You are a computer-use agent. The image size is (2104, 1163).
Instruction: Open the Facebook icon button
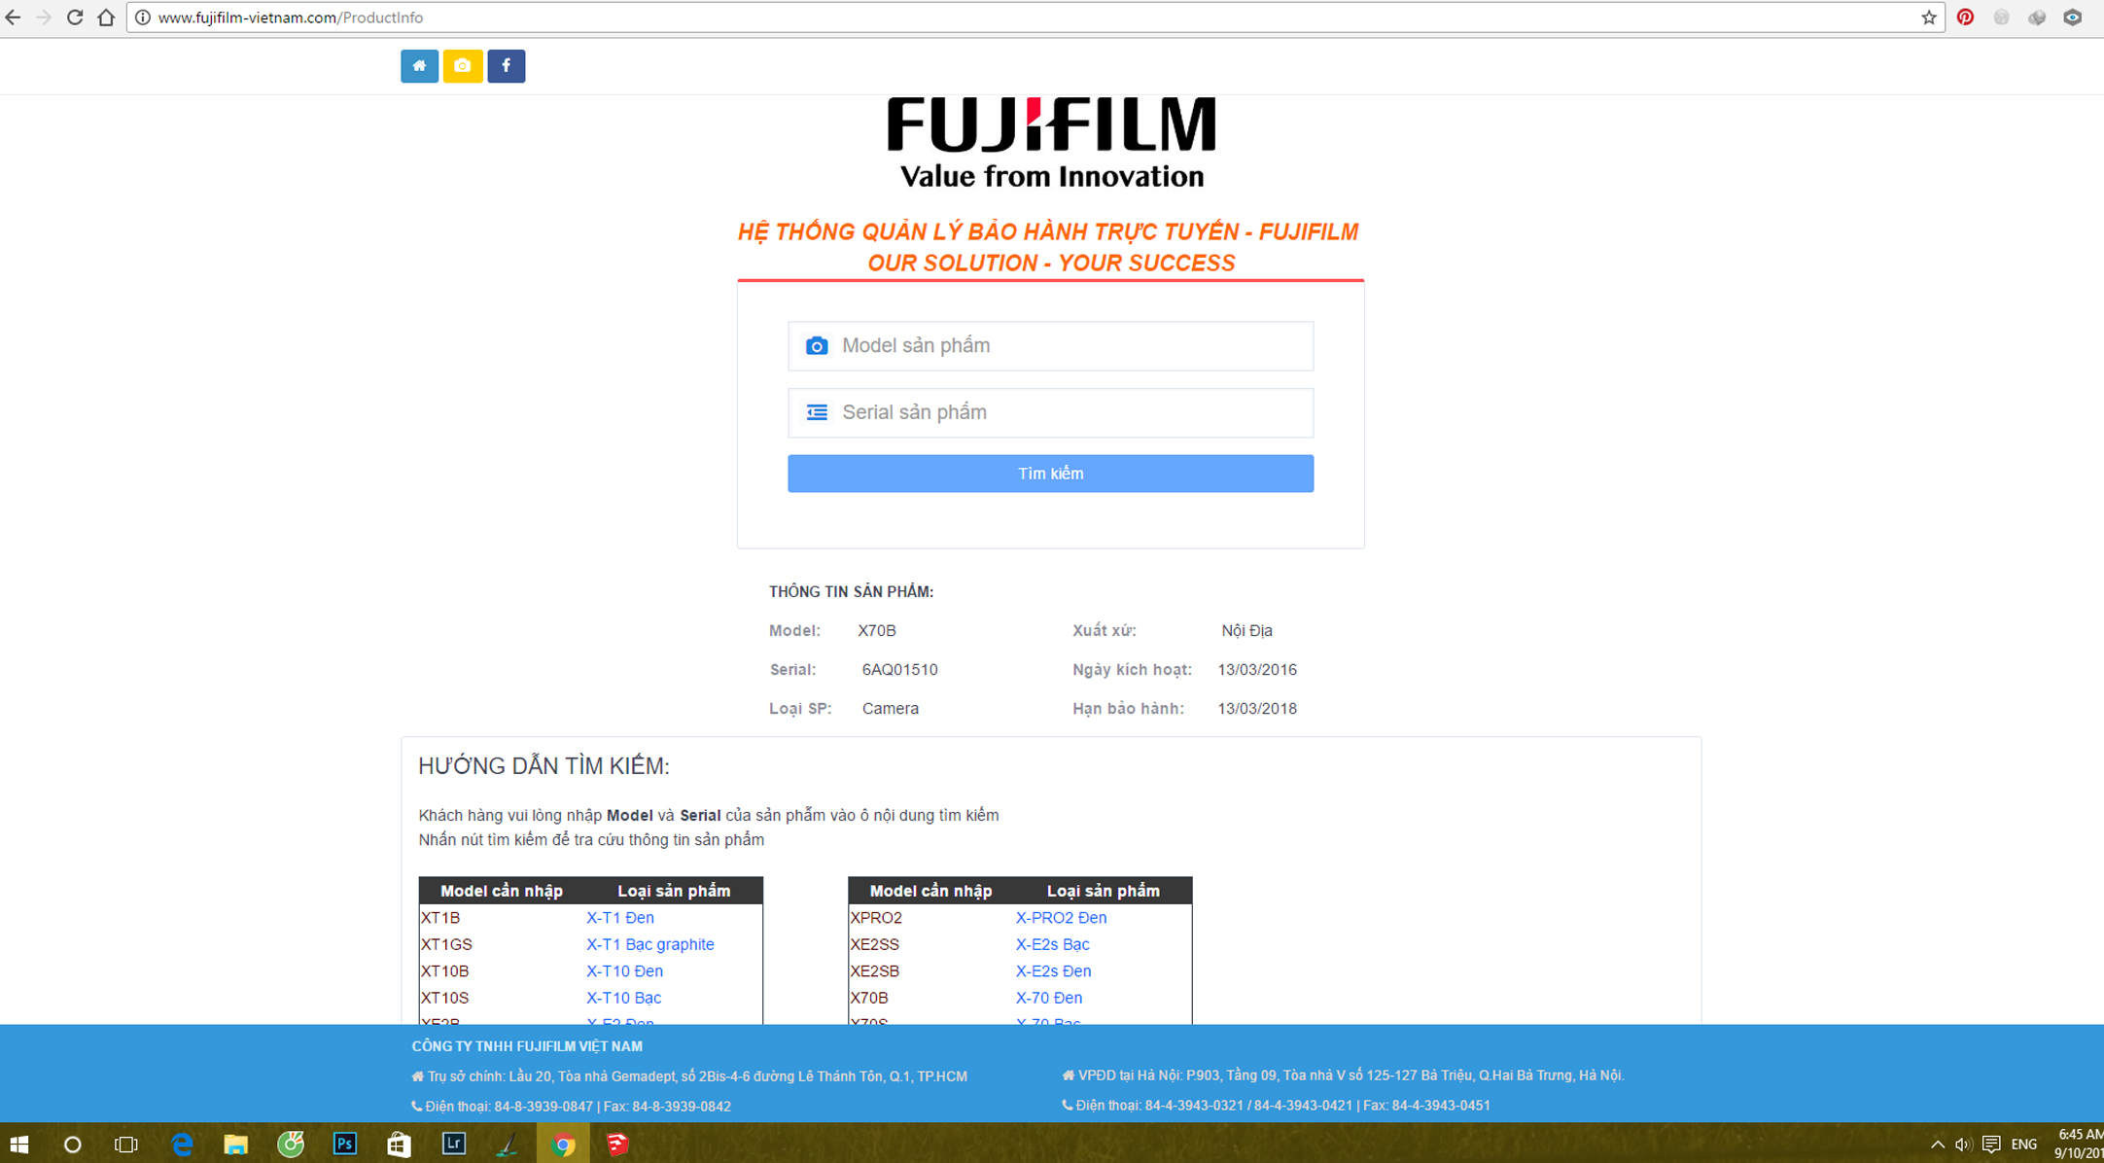pyautogui.click(x=506, y=66)
